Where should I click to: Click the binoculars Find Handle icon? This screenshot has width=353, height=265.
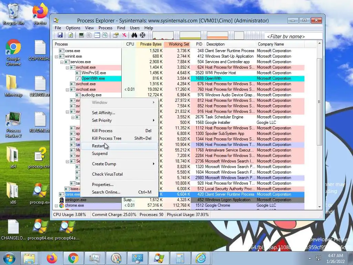click(134, 35)
